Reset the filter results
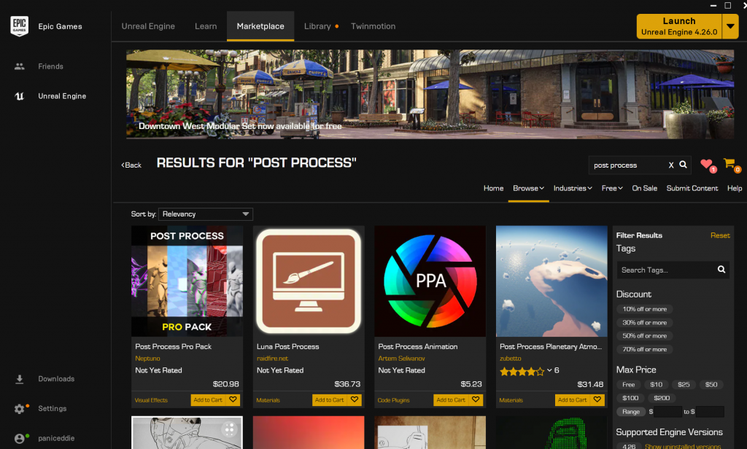Screen dimensions: 747x449 click(x=720, y=235)
